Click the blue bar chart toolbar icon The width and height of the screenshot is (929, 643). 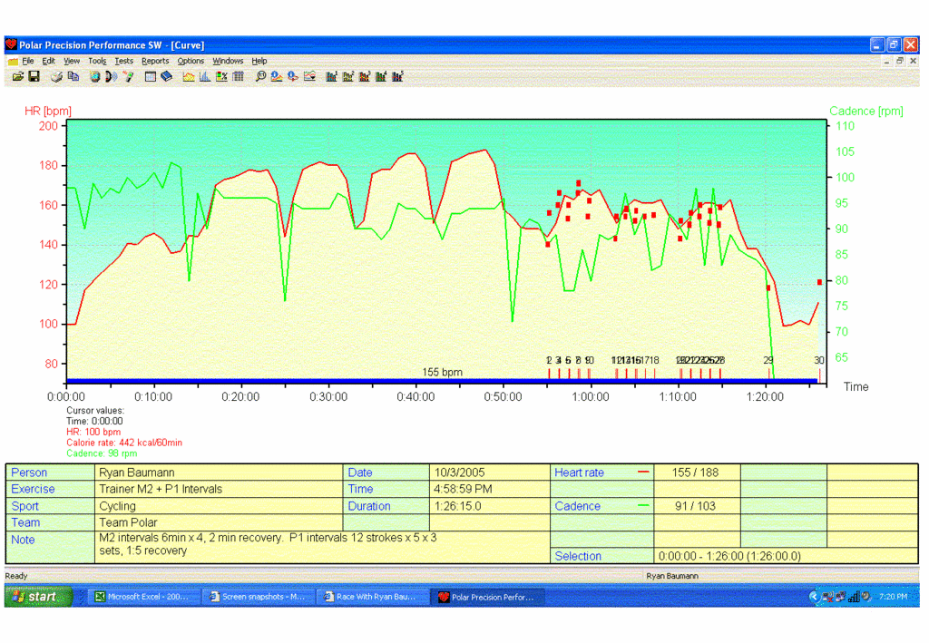(205, 76)
